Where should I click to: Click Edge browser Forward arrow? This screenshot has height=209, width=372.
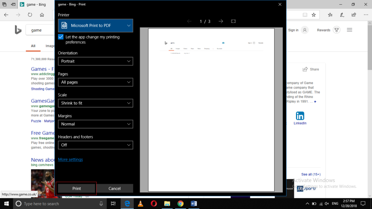click(18, 15)
